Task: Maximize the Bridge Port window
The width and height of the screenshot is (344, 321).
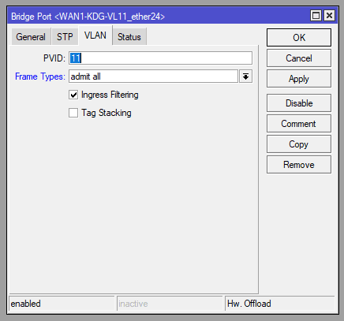Action: 316,16
